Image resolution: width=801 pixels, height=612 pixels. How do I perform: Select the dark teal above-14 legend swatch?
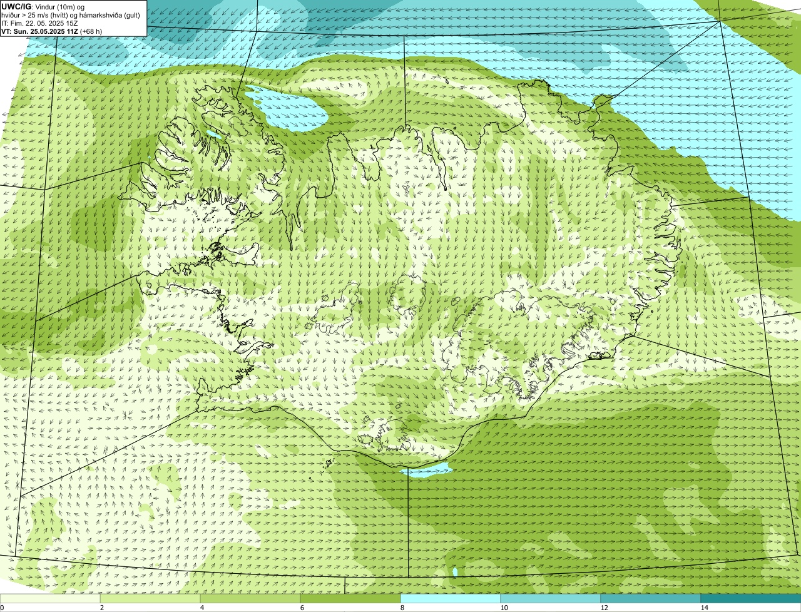point(751,598)
